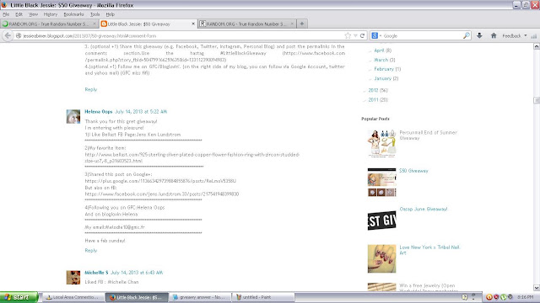
Task: Switch to first RANDOM.ORG tab
Action: point(49,24)
